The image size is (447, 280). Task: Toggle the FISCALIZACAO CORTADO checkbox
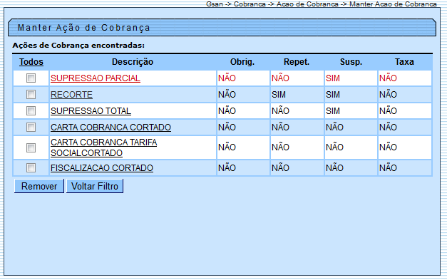coord(31,167)
